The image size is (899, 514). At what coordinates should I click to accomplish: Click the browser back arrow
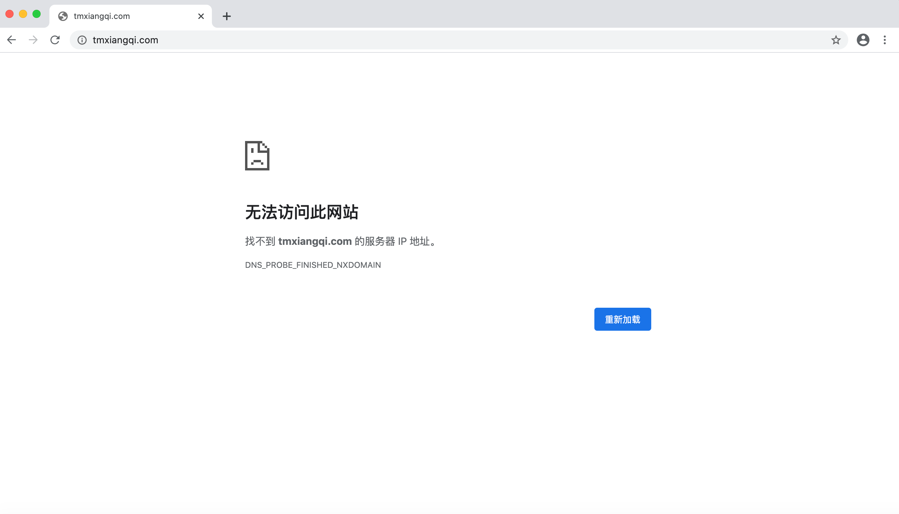(x=12, y=40)
